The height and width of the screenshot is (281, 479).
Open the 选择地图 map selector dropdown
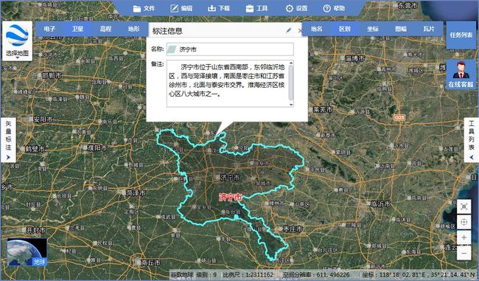(x=18, y=54)
